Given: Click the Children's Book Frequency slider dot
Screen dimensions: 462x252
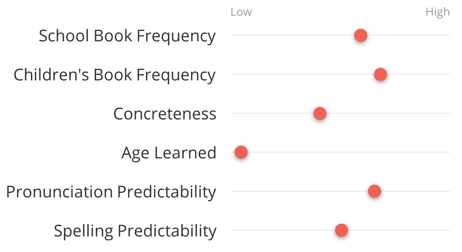Looking at the screenshot, I should 380,74.
